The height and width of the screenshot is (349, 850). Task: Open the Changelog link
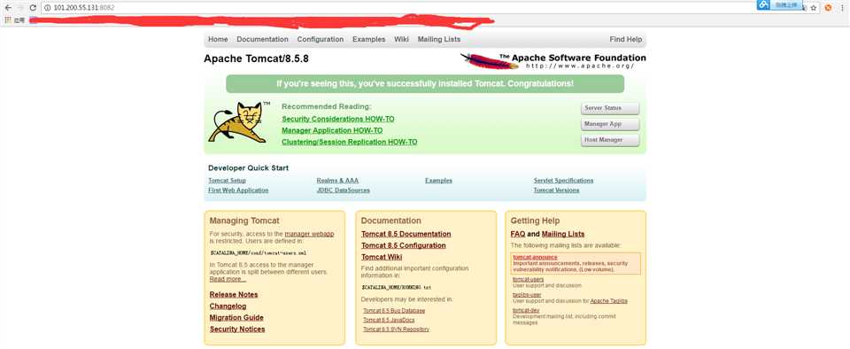tap(228, 306)
